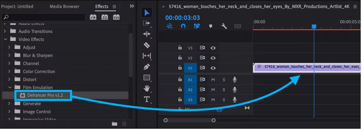The width and height of the screenshot is (362, 129).
Task: Delete custom item trash icon
Action: click(124, 124)
